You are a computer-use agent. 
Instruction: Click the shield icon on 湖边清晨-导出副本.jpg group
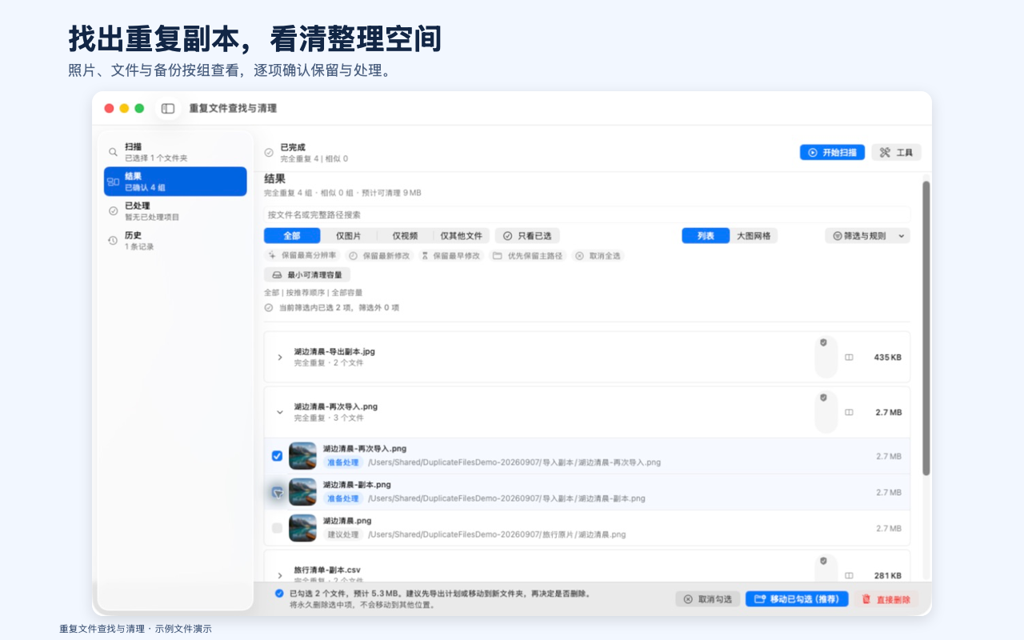[x=824, y=342]
